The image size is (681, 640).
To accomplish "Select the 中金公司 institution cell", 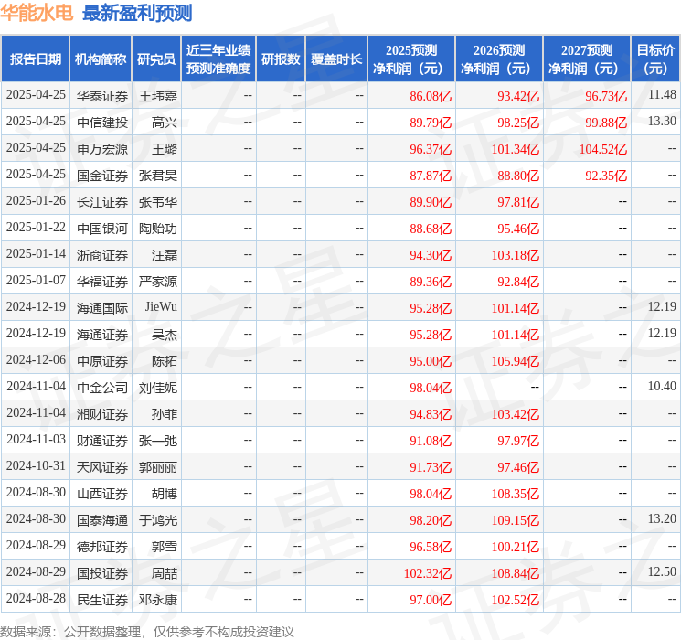I will (x=102, y=388).
